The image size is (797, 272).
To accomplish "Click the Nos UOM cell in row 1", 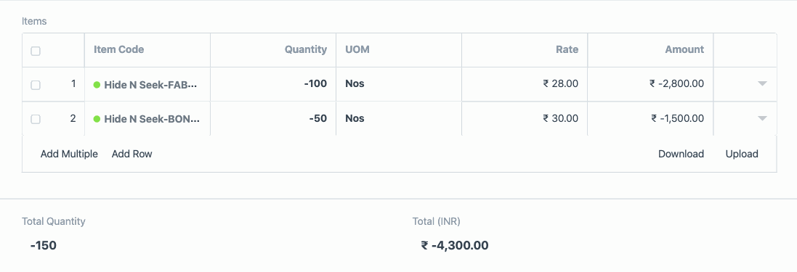I will click(x=399, y=84).
